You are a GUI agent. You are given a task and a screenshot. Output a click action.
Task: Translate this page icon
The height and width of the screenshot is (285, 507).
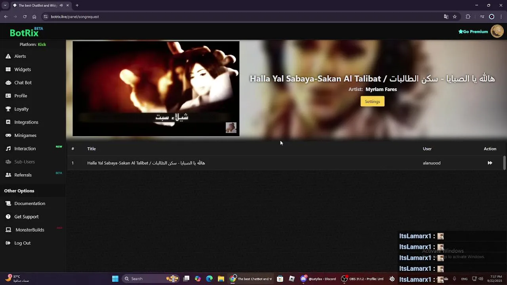click(x=446, y=17)
